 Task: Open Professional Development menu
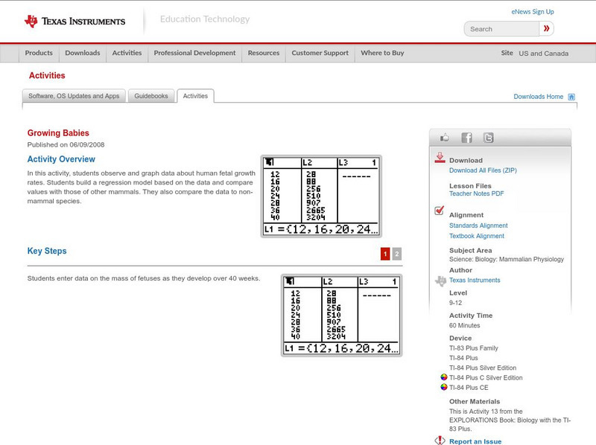[194, 53]
